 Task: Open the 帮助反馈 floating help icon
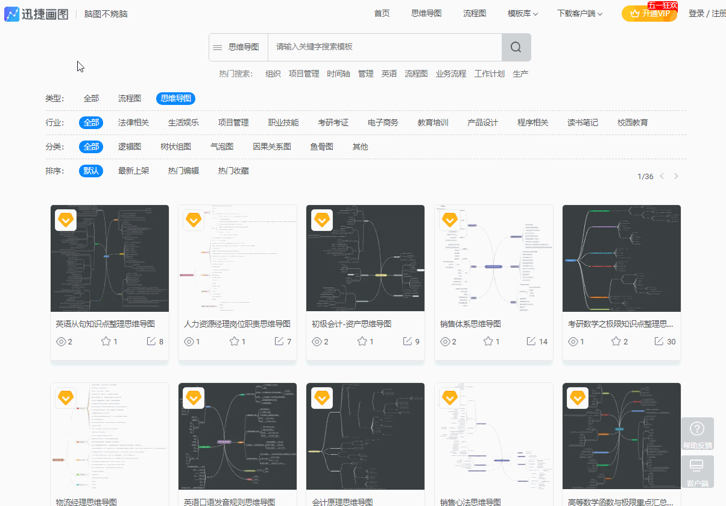click(697, 433)
